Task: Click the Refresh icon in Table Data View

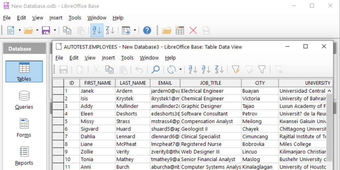Action: coord(172,70)
